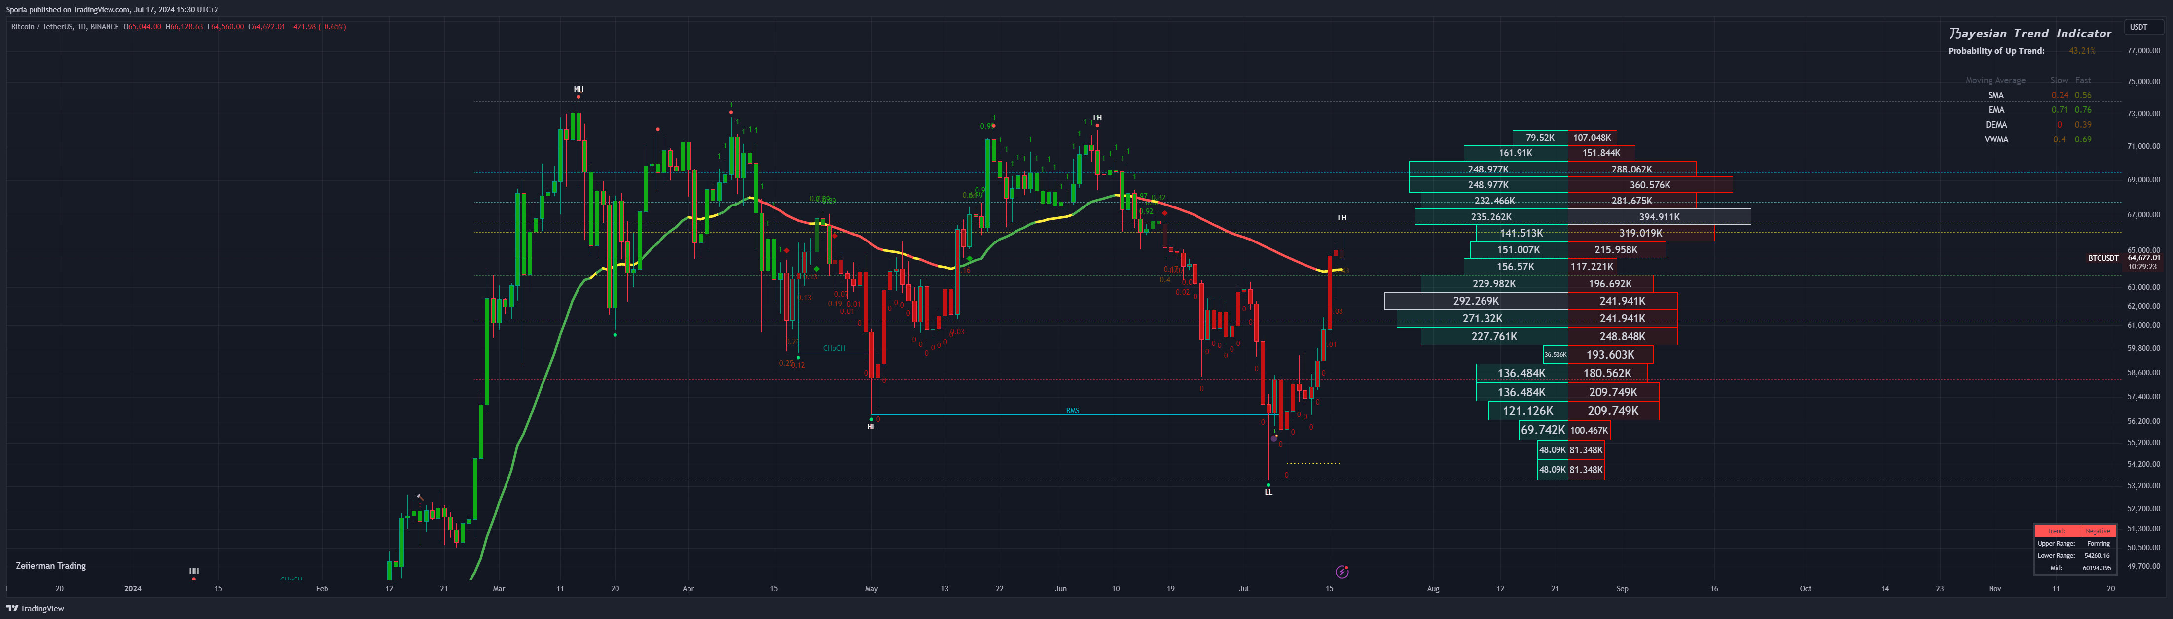This screenshot has height=619, width=2173.
Task: Click the 49,700.00 price axis label
Action: click(x=2143, y=566)
